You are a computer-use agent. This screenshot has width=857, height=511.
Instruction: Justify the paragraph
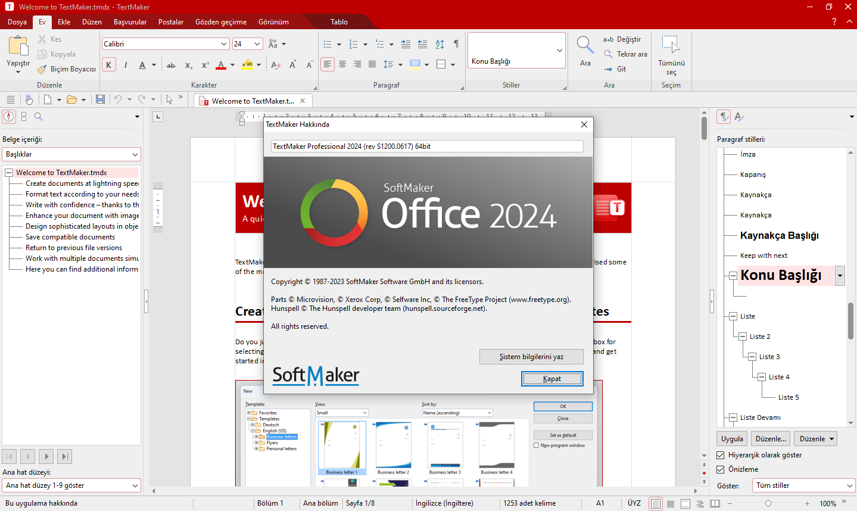(372, 64)
